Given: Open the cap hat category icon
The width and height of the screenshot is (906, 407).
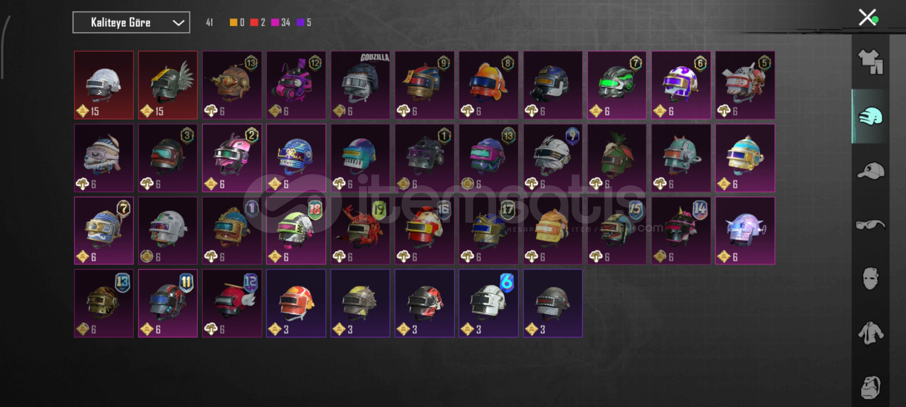Looking at the screenshot, I should [x=870, y=171].
